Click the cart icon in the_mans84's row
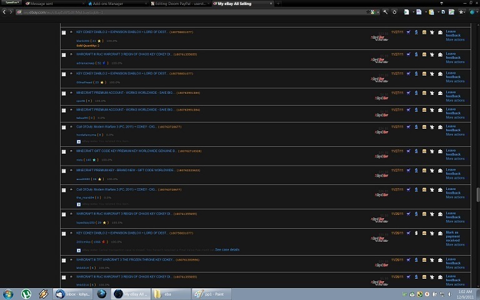The image size is (480, 300). 408,190
